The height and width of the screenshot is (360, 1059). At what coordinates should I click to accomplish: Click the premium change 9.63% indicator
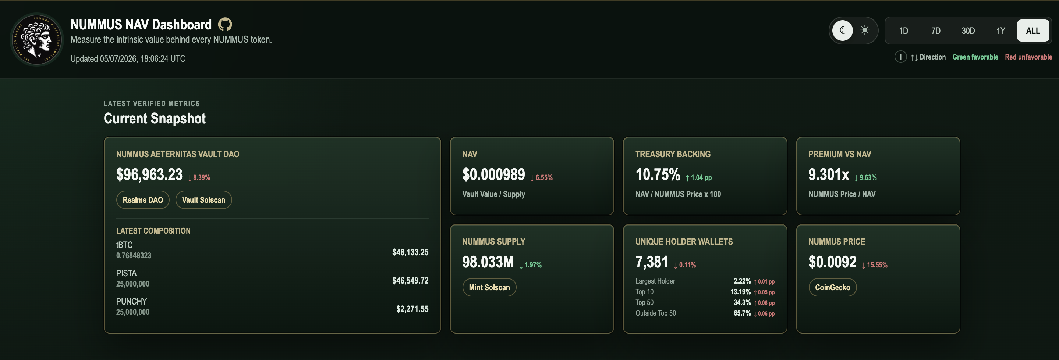coord(865,177)
